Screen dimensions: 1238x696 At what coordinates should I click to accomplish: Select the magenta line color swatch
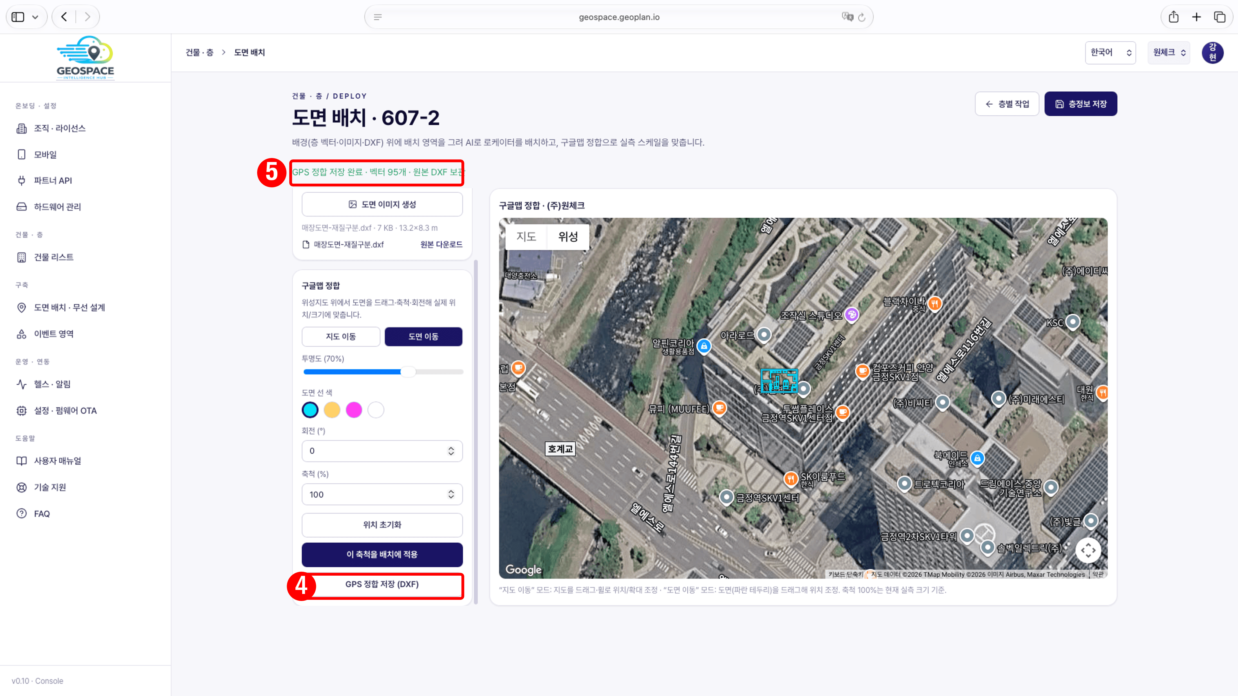(354, 410)
